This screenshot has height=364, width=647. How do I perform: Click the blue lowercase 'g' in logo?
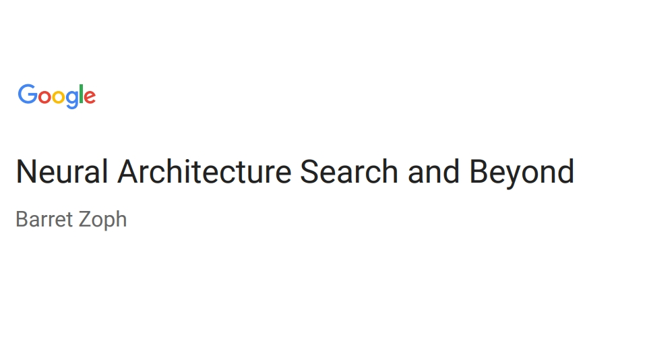click(x=72, y=100)
